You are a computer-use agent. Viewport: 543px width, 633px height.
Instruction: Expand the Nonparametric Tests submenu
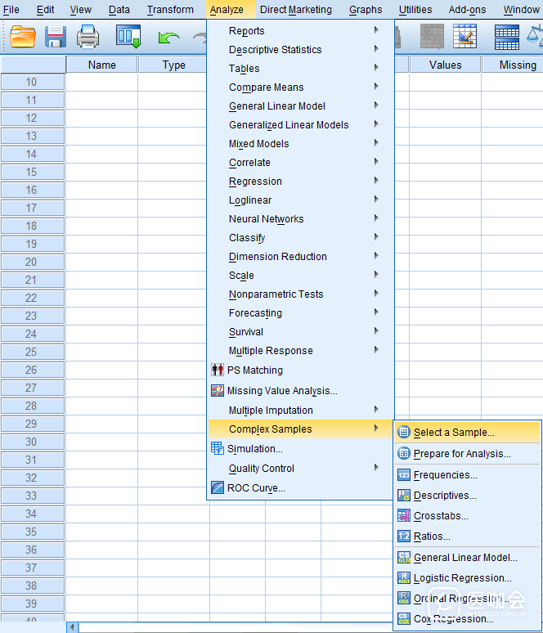[x=276, y=294]
